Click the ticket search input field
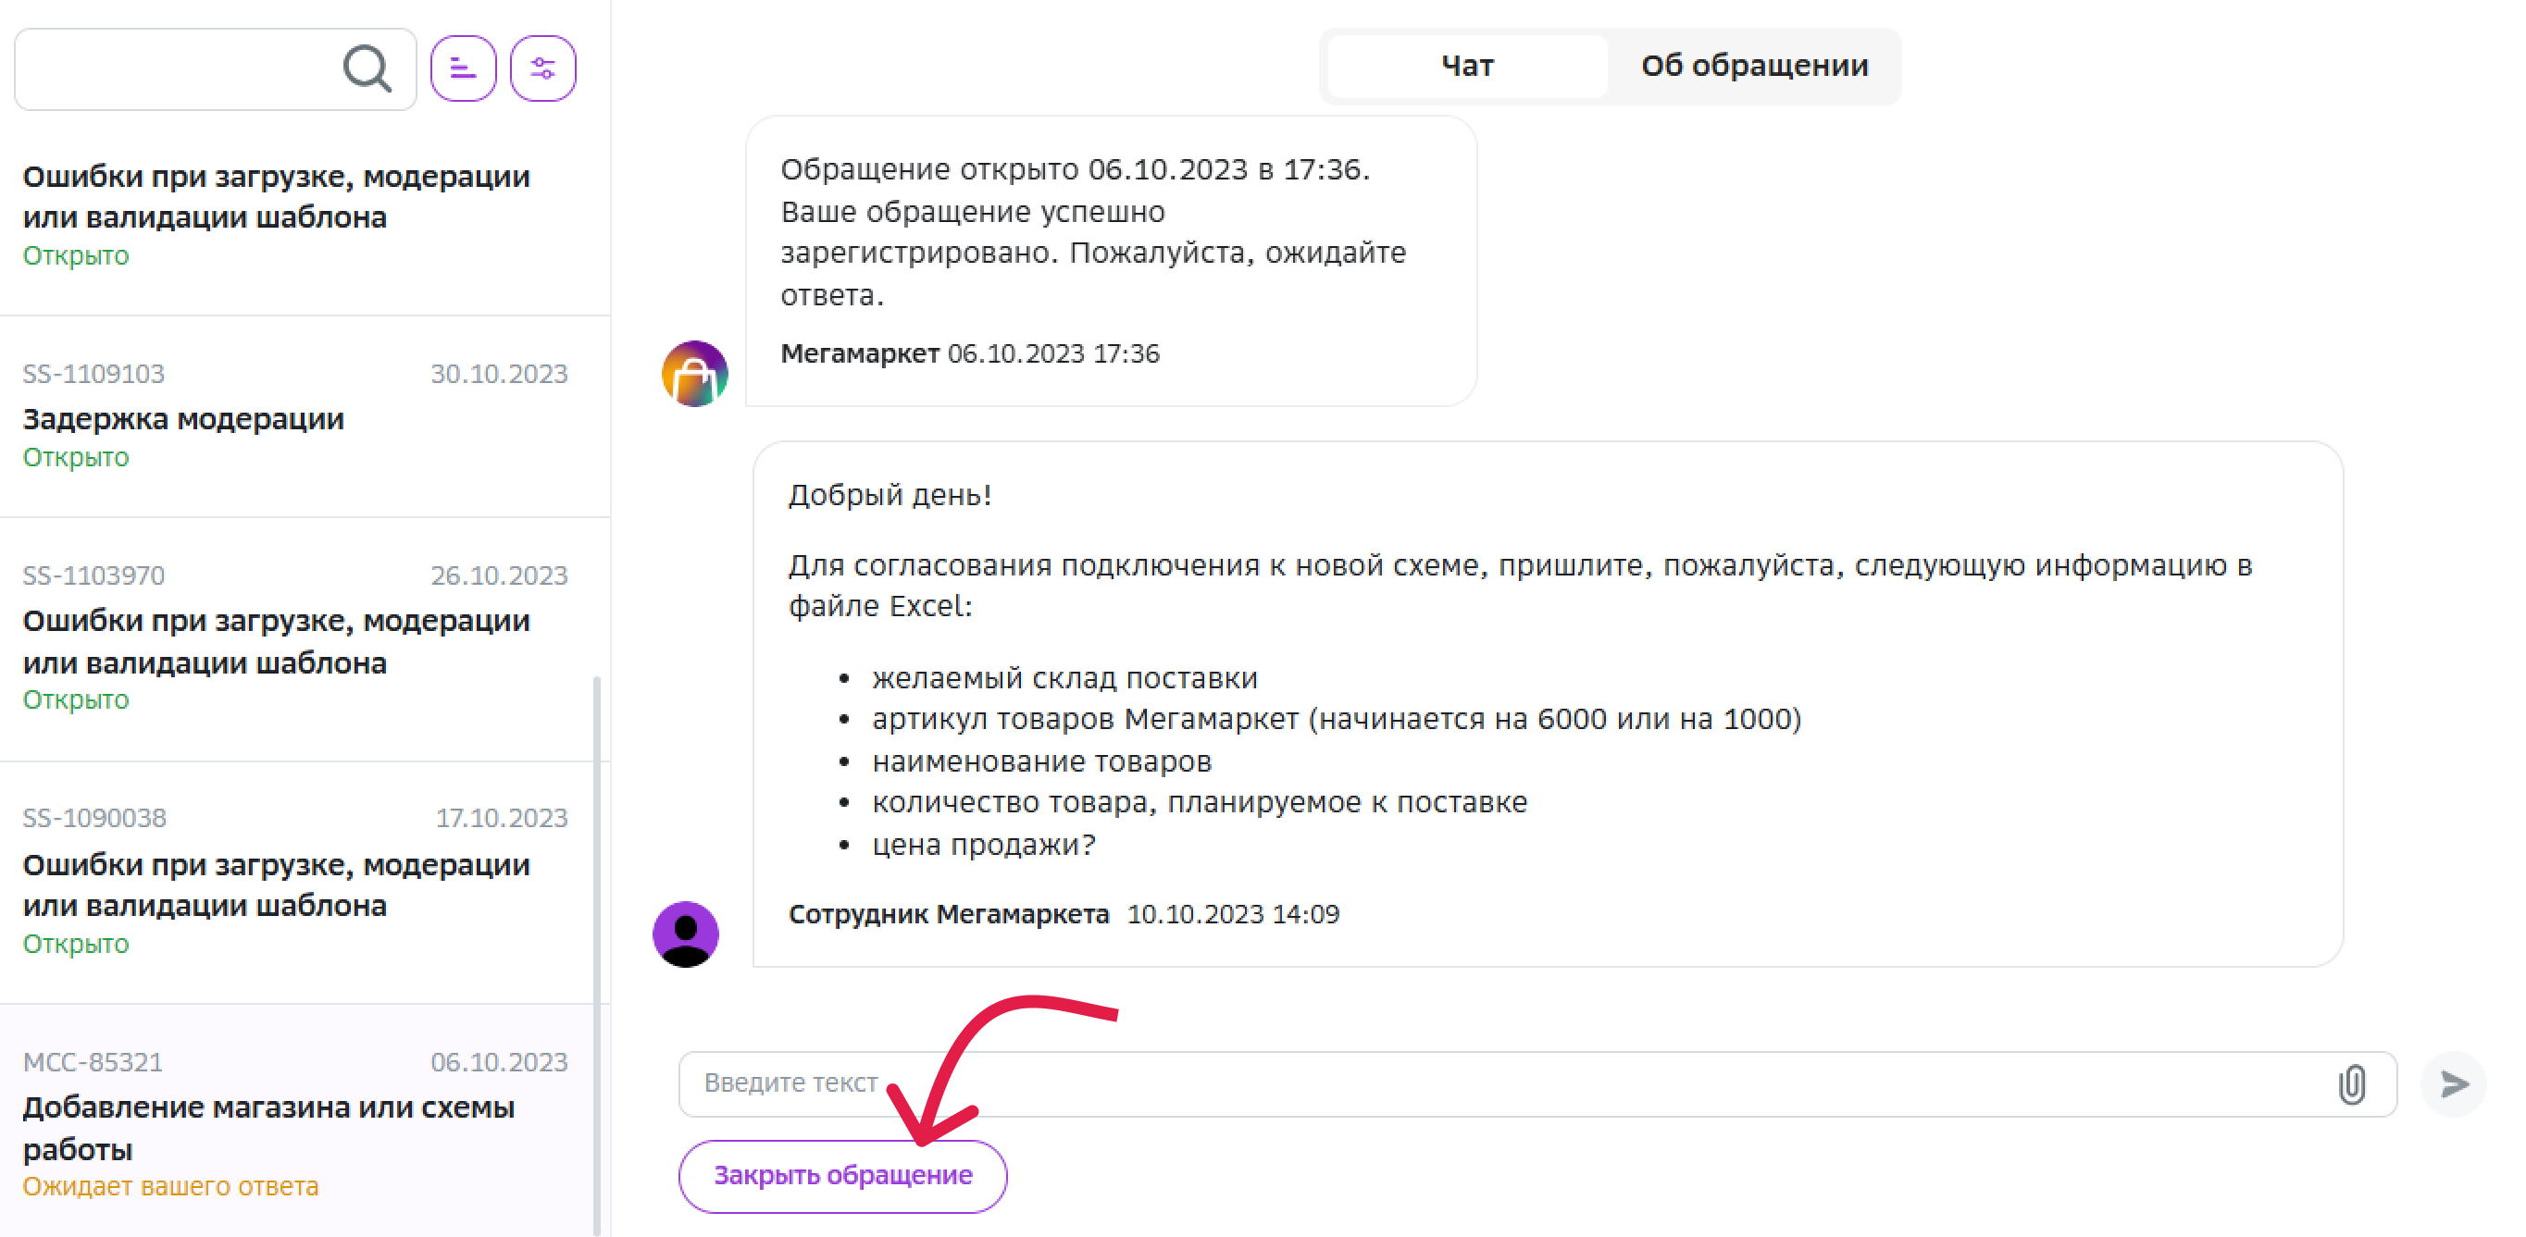 pyautogui.click(x=177, y=68)
